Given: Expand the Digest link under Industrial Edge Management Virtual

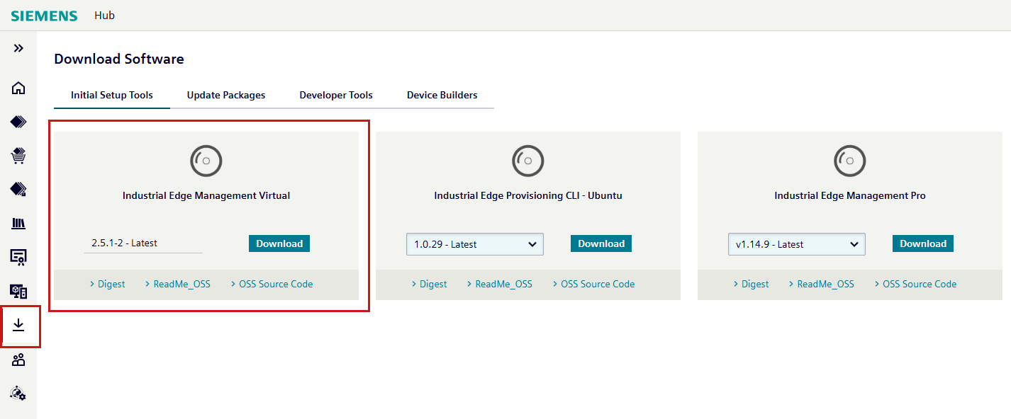Looking at the screenshot, I should 107,284.
